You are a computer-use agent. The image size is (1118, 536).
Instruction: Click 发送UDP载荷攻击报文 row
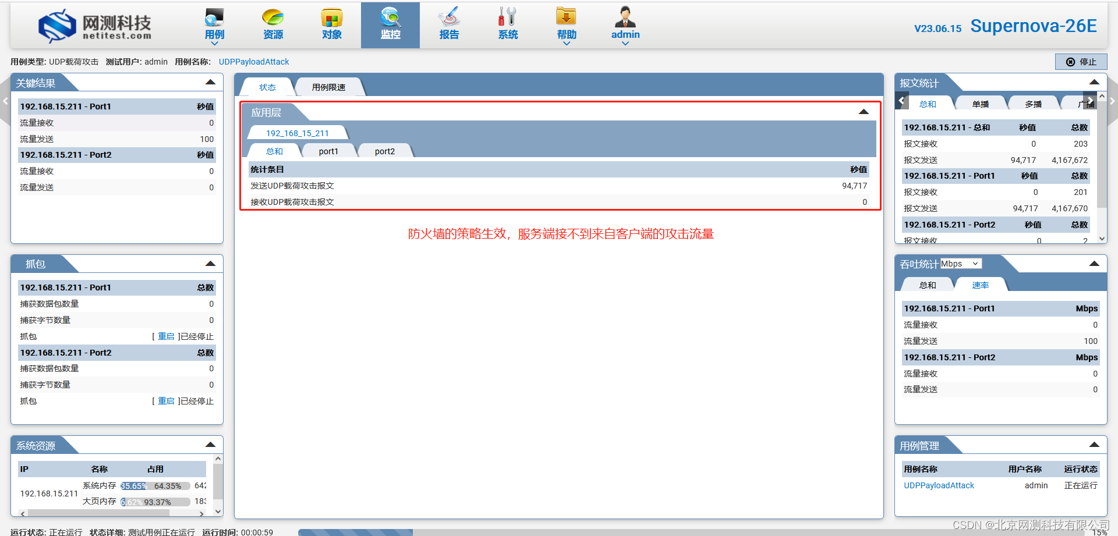pos(558,186)
